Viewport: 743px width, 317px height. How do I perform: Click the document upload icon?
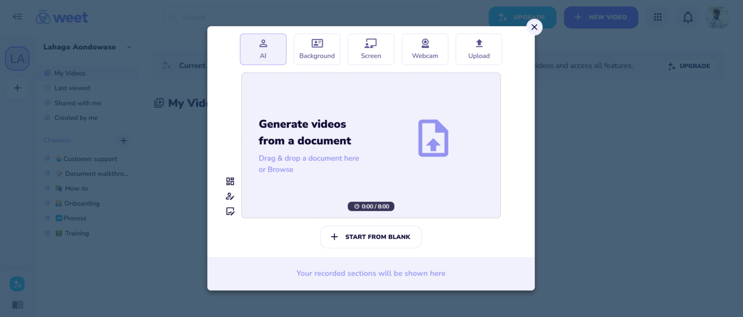(433, 138)
